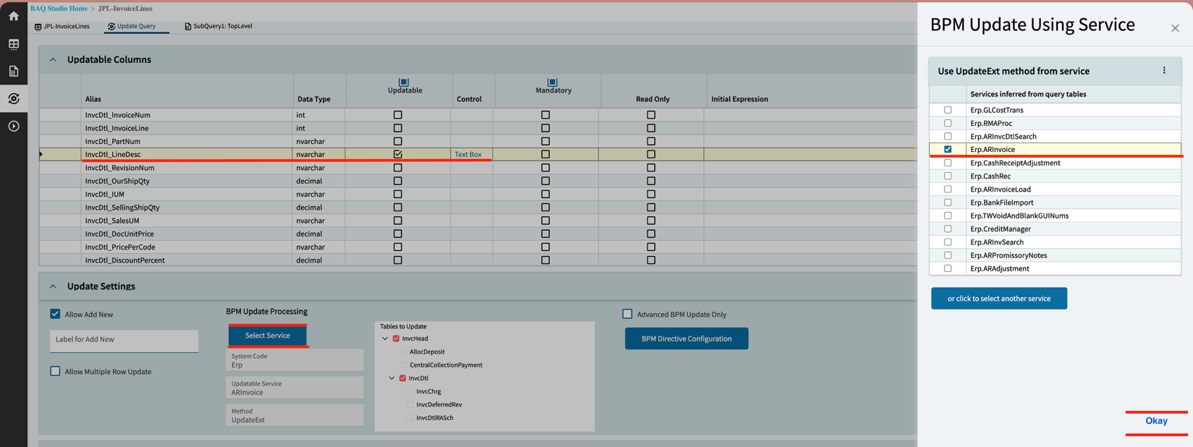This screenshot has height=447, width=1193.
Task: Confirm with the Okay button
Action: click(x=1156, y=421)
